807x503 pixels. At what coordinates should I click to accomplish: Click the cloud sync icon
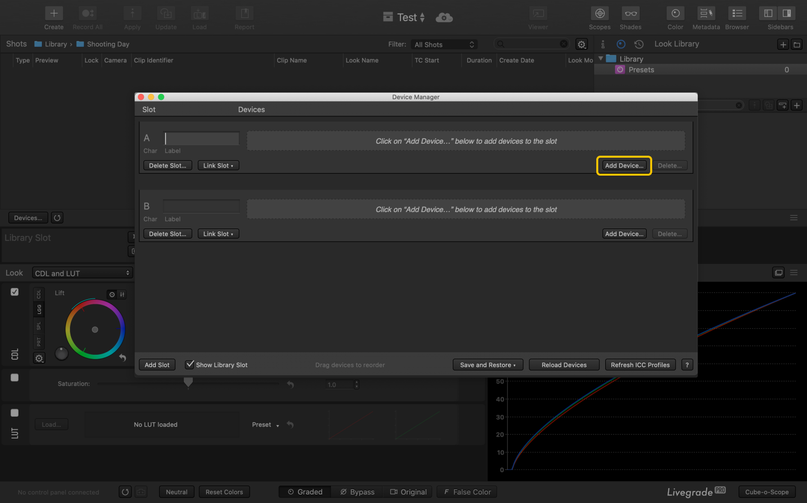[444, 18]
